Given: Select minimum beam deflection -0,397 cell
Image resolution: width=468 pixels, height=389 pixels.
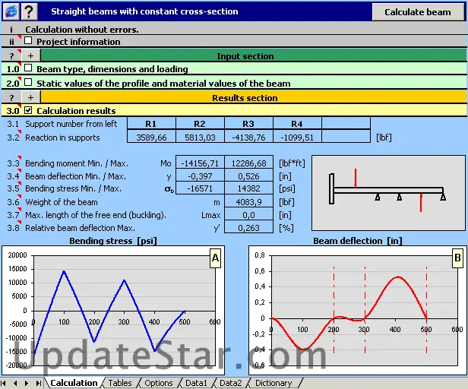Looking at the screenshot, I should 200,176.
